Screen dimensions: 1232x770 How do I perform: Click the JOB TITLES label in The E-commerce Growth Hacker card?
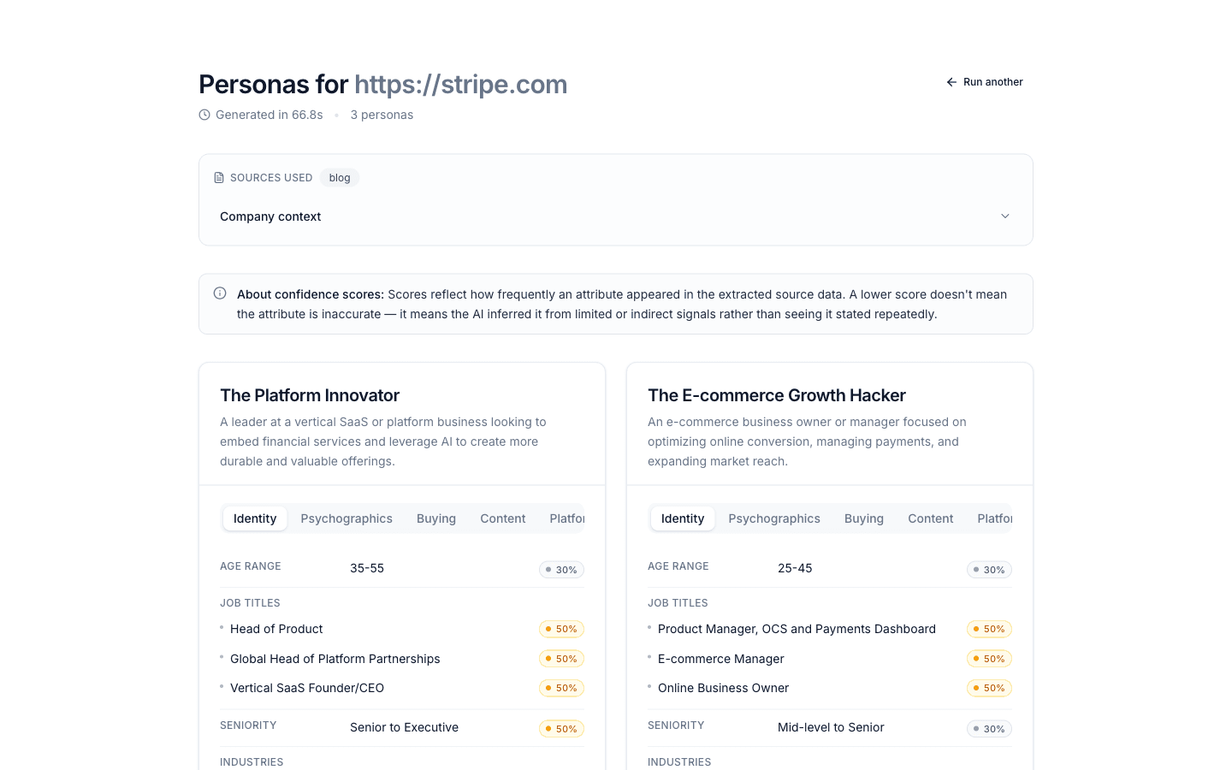point(678,603)
